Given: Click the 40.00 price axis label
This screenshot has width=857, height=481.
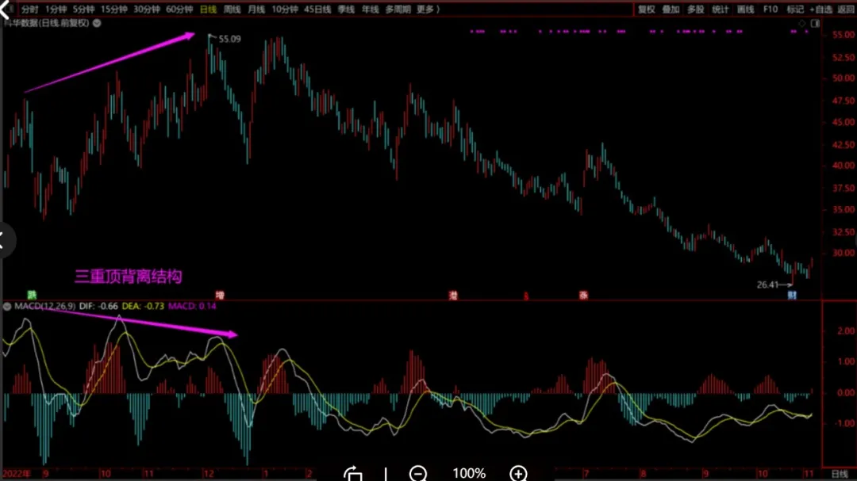Looking at the screenshot, I should click(x=844, y=166).
